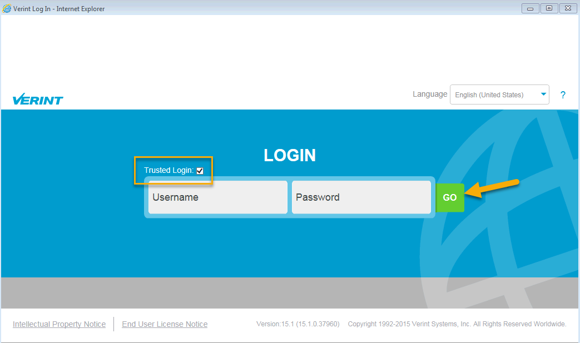Click the Internet Explorer title bar icon
Viewport: 580px width, 343px height.
click(7, 8)
